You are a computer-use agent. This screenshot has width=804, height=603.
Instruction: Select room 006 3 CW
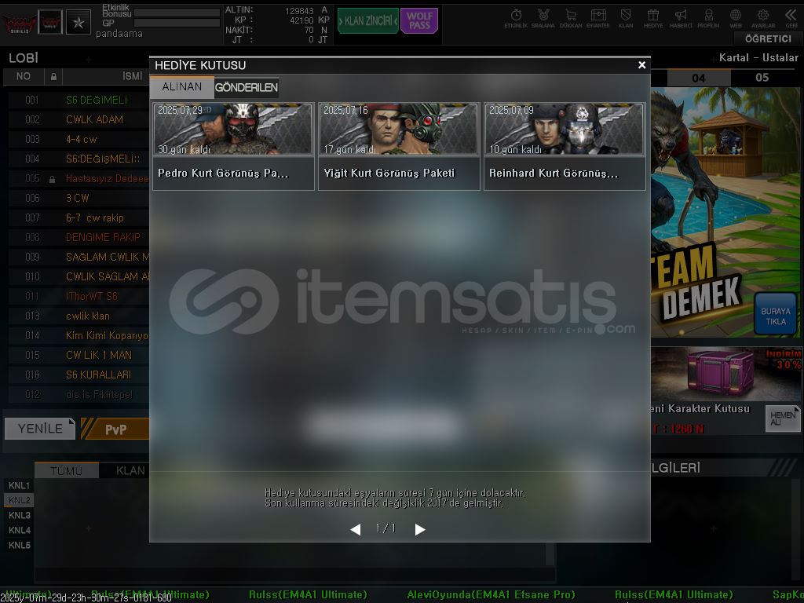(79, 198)
